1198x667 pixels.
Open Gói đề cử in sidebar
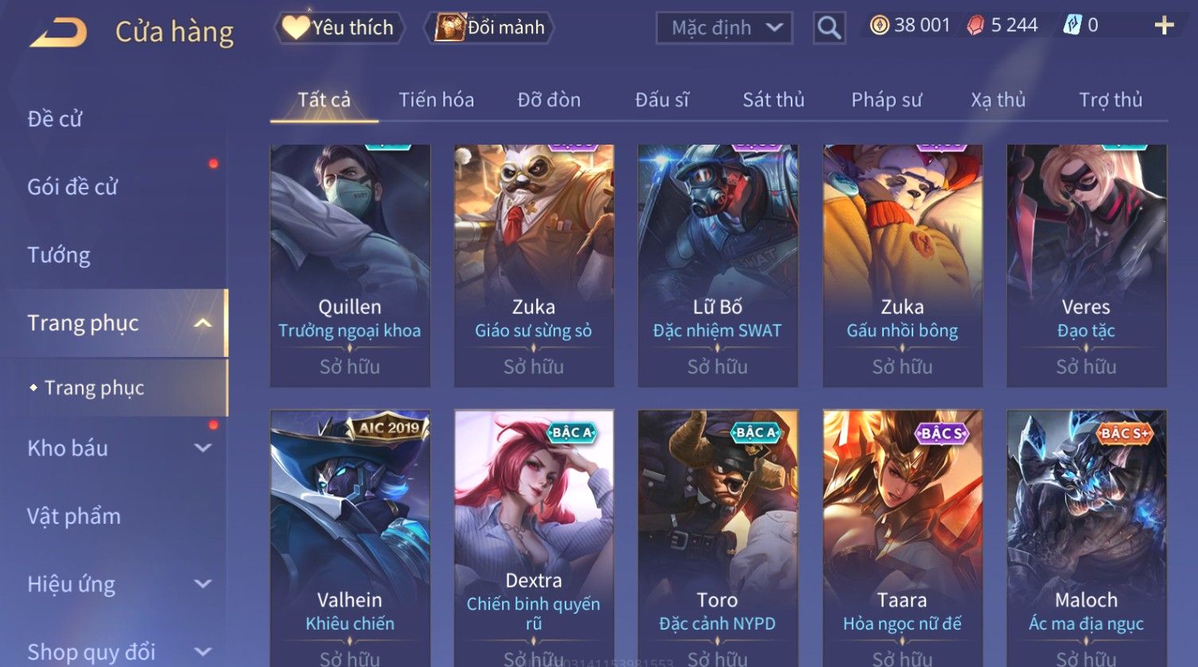click(72, 187)
